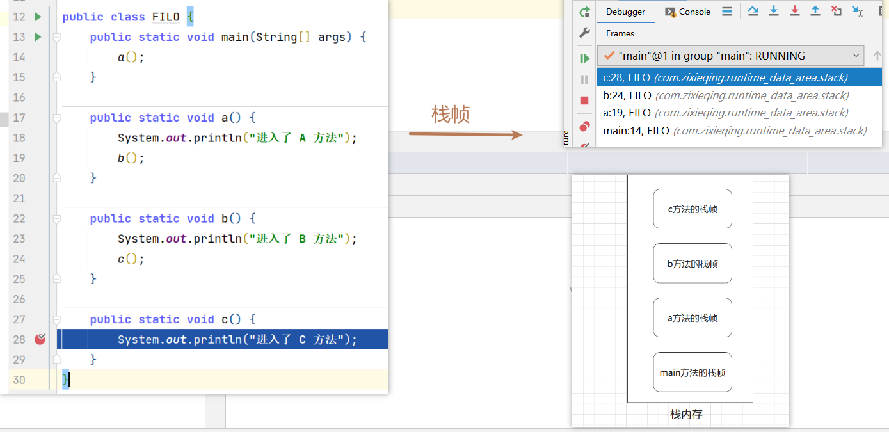This screenshot has height=432, width=889.
Task: Click the "Frames" panel label
Action: click(620, 33)
